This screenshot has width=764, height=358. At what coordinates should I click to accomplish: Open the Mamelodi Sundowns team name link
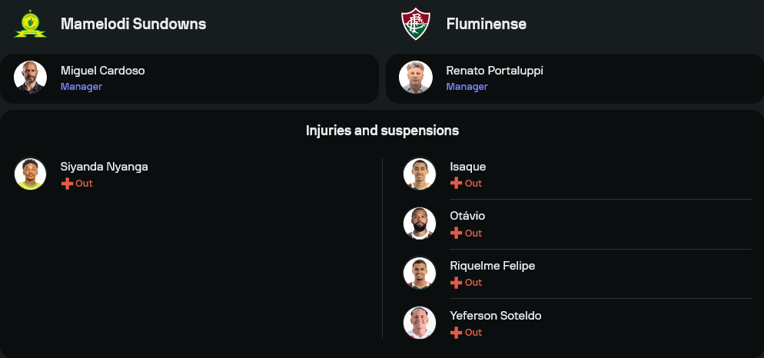point(133,24)
